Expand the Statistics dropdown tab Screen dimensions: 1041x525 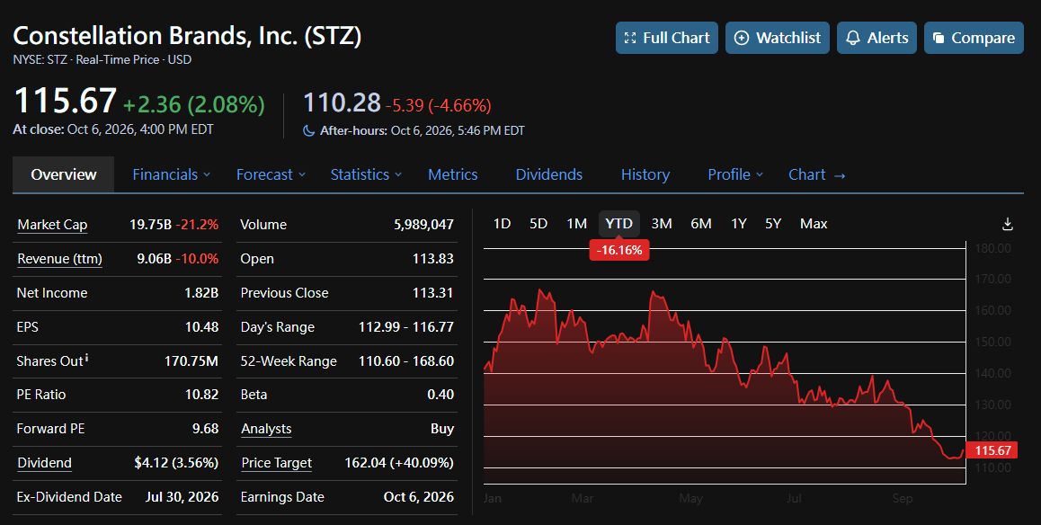366,174
